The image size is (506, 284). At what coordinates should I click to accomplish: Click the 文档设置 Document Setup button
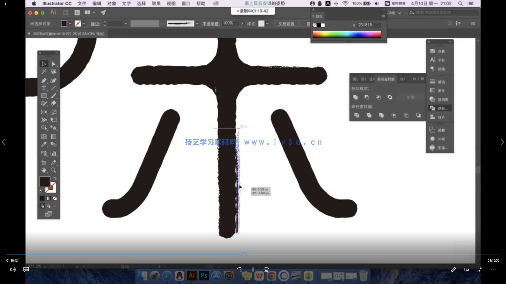point(286,23)
